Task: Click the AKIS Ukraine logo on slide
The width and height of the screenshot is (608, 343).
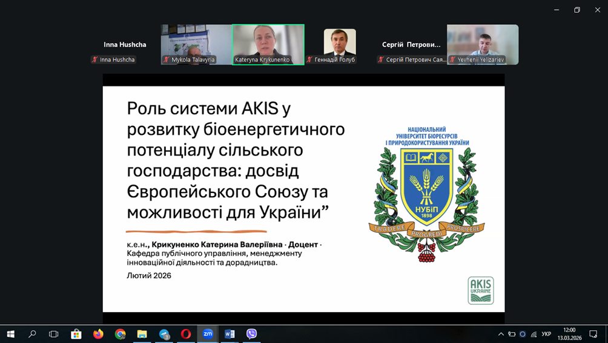Action: 481,290
